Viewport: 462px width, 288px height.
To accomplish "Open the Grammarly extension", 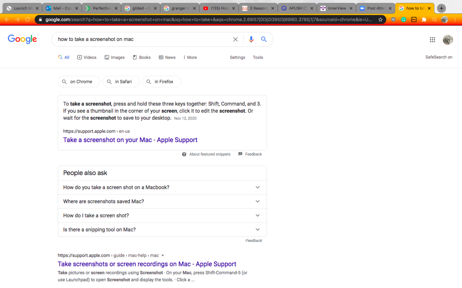I will coord(404,20).
